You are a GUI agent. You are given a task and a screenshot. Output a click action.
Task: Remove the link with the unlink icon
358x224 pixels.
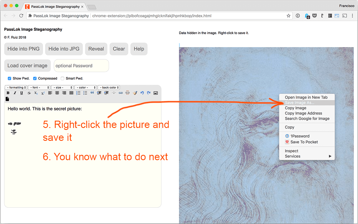click(x=128, y=93)
